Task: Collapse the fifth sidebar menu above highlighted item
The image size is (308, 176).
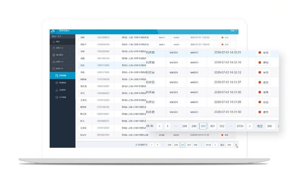Action: click(x=70, y=68)
